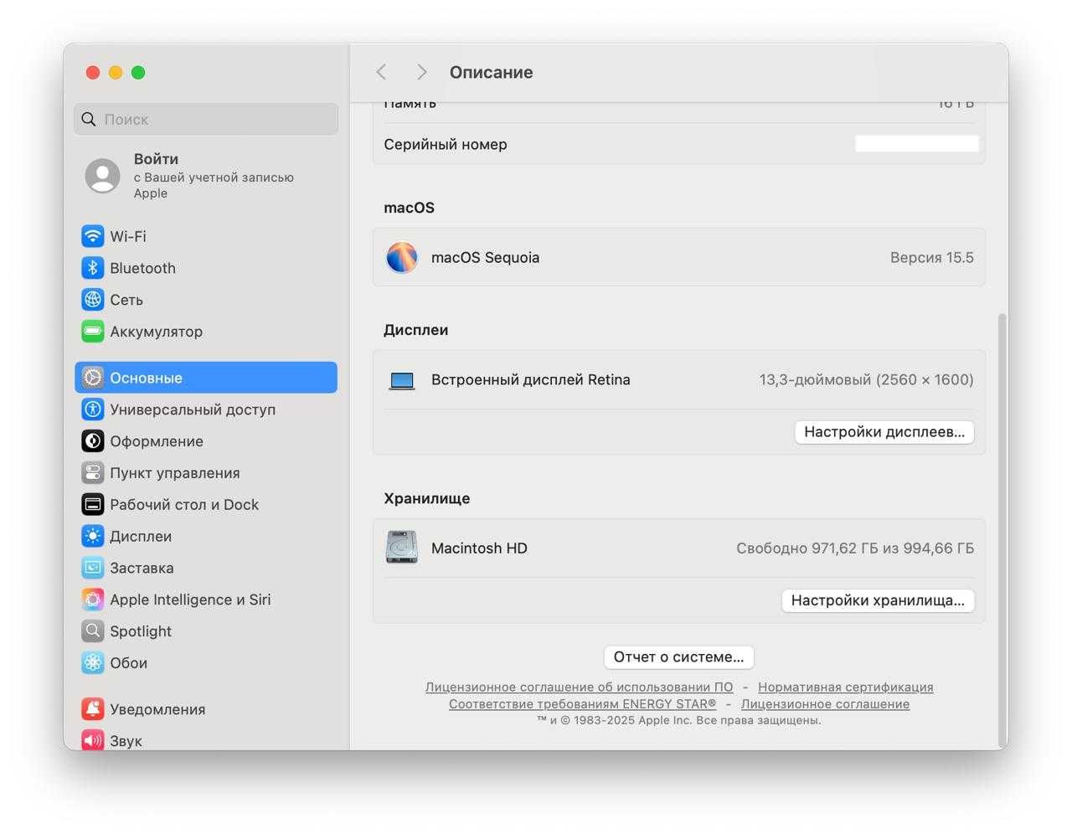Open Нормативная сертификация link
The width and height of the screenshot is (1072, 834).
tap(845, 687)
